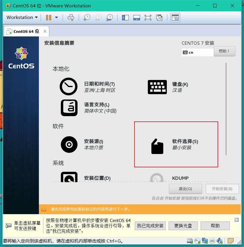Click the unity mode toolbar icon
This screenshot has width=244, height=247.
(x=159, y=17)
